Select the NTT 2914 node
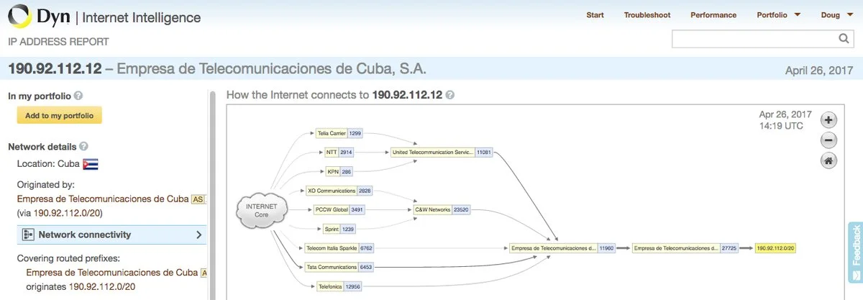863x300 pixels. pyautogui.click(x=339, y=153)
